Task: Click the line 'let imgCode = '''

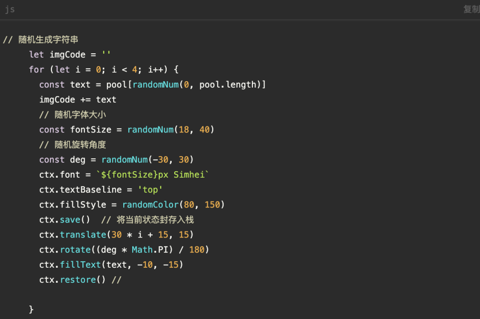Action: [70, 55]
